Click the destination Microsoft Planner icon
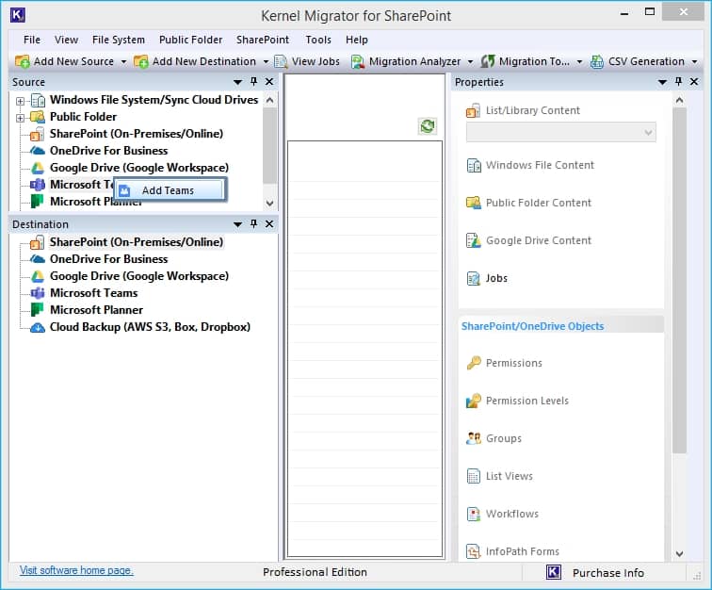This screenshot has height=590, width=712. 38,310
